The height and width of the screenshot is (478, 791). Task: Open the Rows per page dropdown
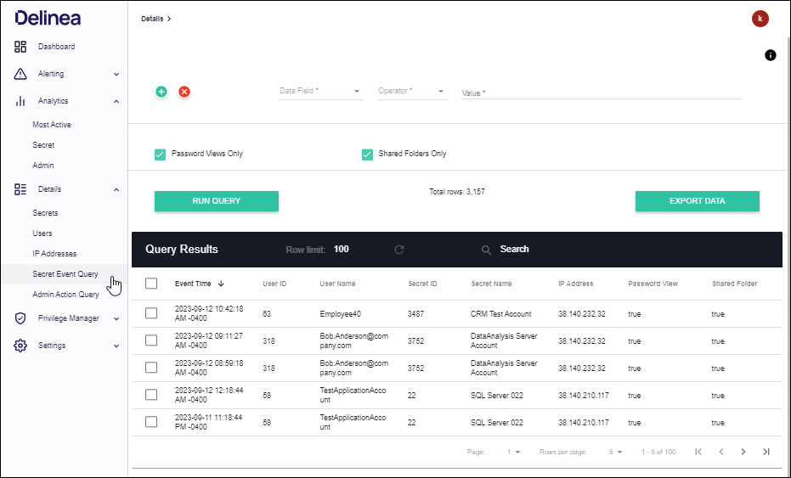coord(615,453)
